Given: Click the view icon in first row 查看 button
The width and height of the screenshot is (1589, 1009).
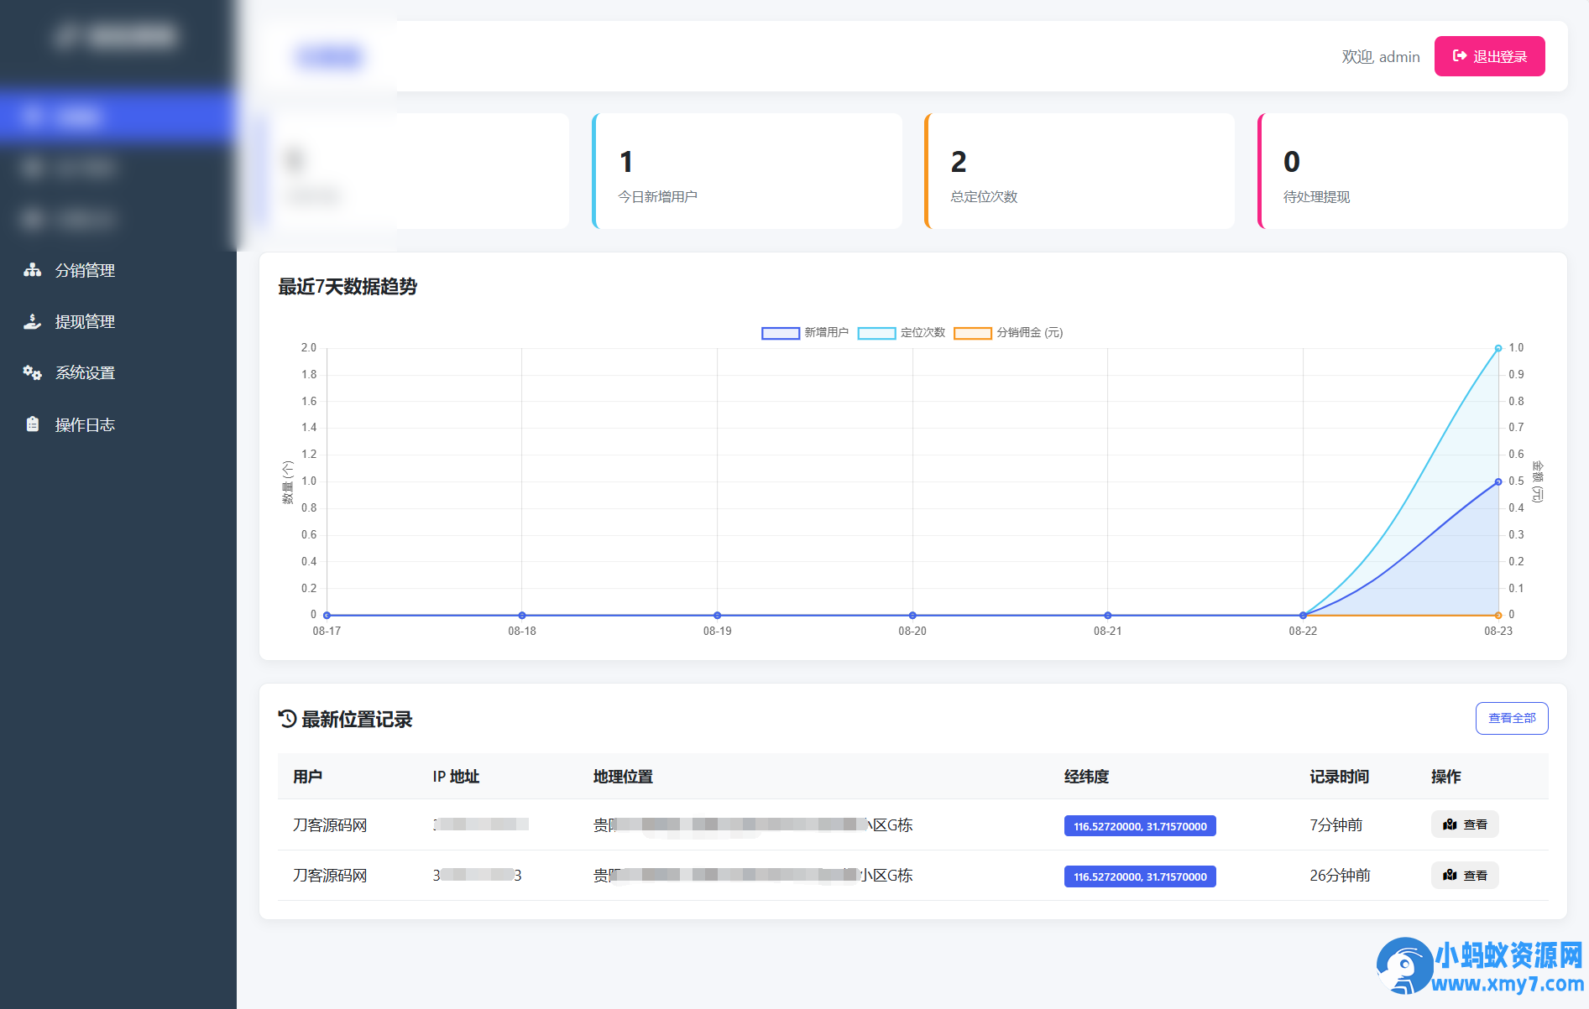Looking at the screenshot, I should [x=1451, y=824].
